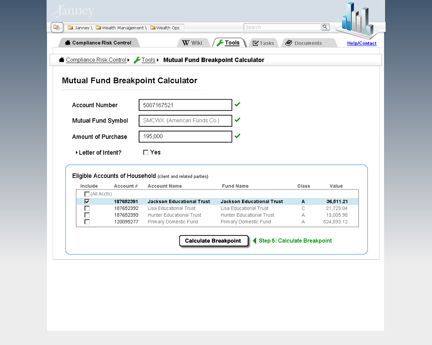Uncheck Jackson Educational Trust account
Image resolution: width=432 pixels, height=345 pixels.
pyautogui.click(x=86, y=201)
